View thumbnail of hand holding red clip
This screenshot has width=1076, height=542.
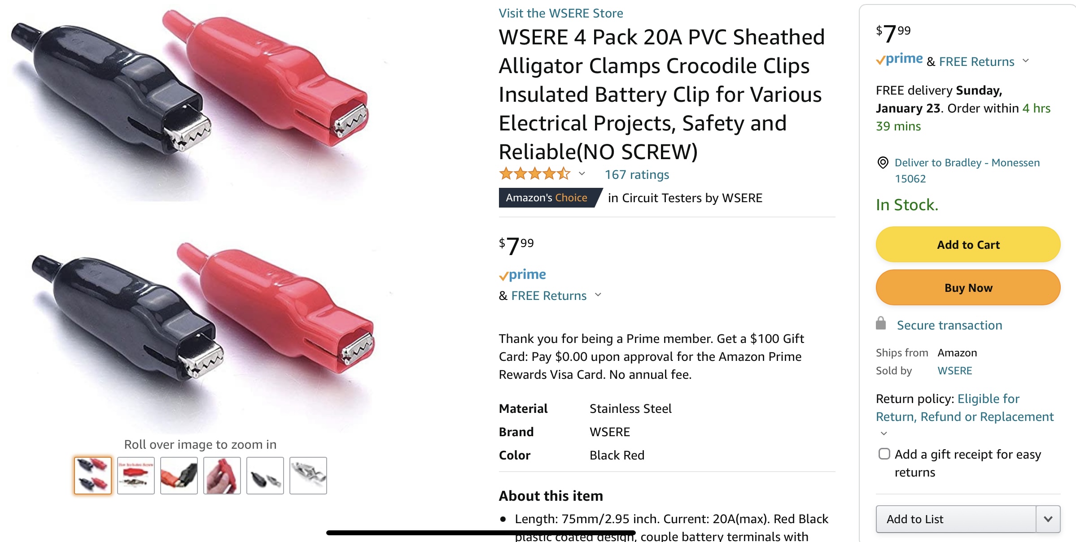pyautogui.click(x=222, y=475)
